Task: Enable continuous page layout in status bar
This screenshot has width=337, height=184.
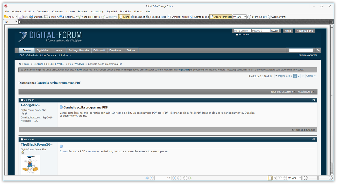Action: tap(275, 178)
